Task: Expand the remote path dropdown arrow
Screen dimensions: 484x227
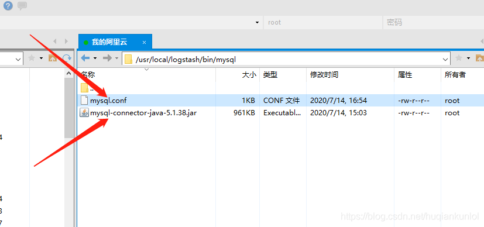Action: tap(445, 59)
